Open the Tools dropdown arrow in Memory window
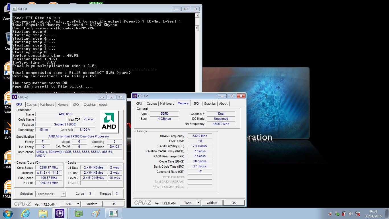The width and height of the screenshot is (389, 219). pos(198,203)
